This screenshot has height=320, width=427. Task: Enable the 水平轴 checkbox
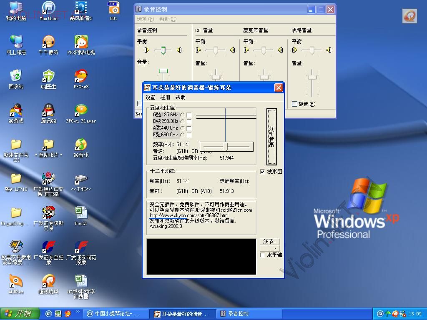262,255
